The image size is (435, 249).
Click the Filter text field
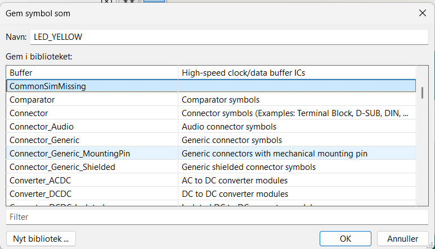click(x=217, y=217)
